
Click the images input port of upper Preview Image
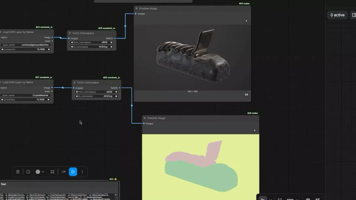tap(136, 14)
